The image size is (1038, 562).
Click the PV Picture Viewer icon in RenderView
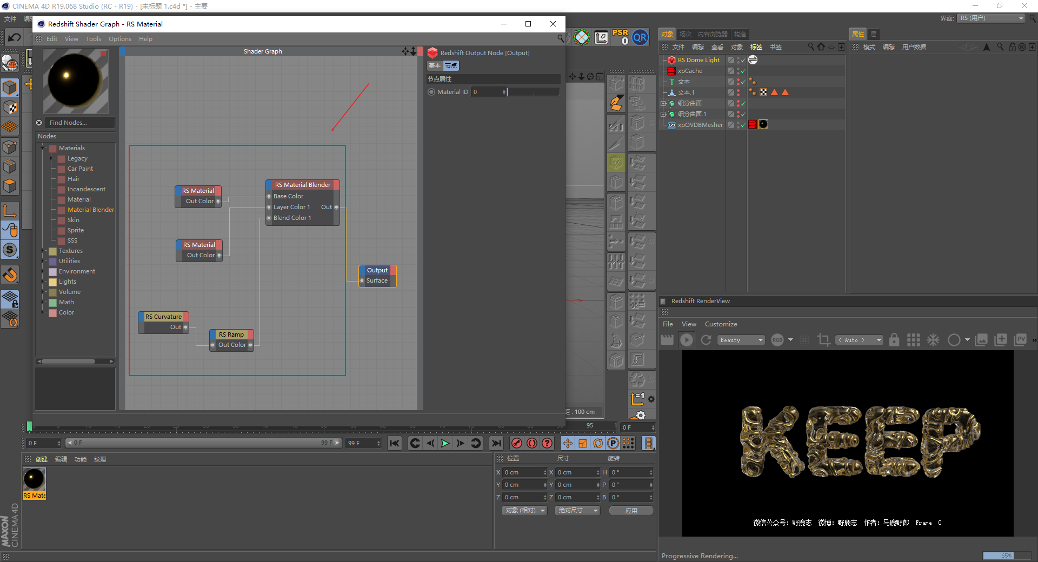tap(1020, 339)
